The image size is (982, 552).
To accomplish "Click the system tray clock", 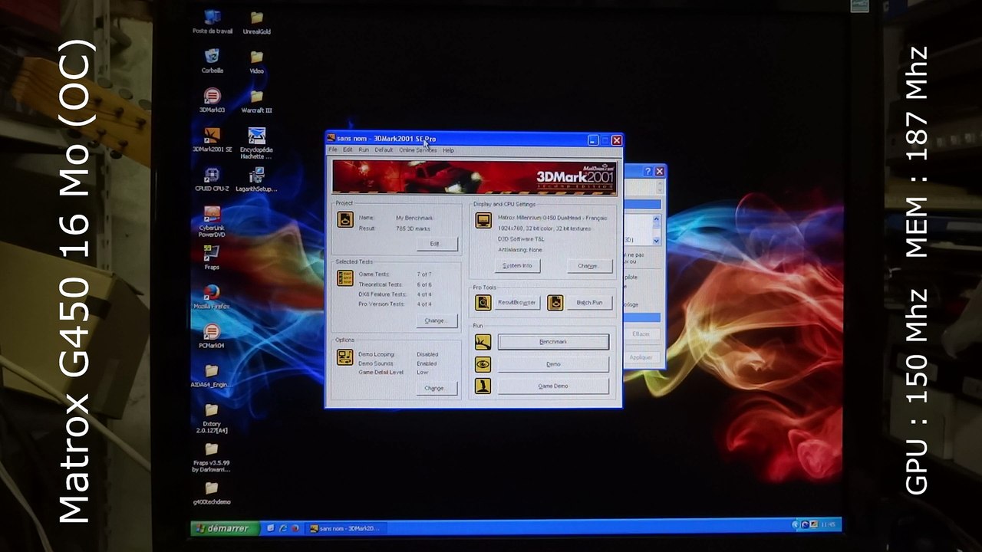I will [x=828, y=525].
